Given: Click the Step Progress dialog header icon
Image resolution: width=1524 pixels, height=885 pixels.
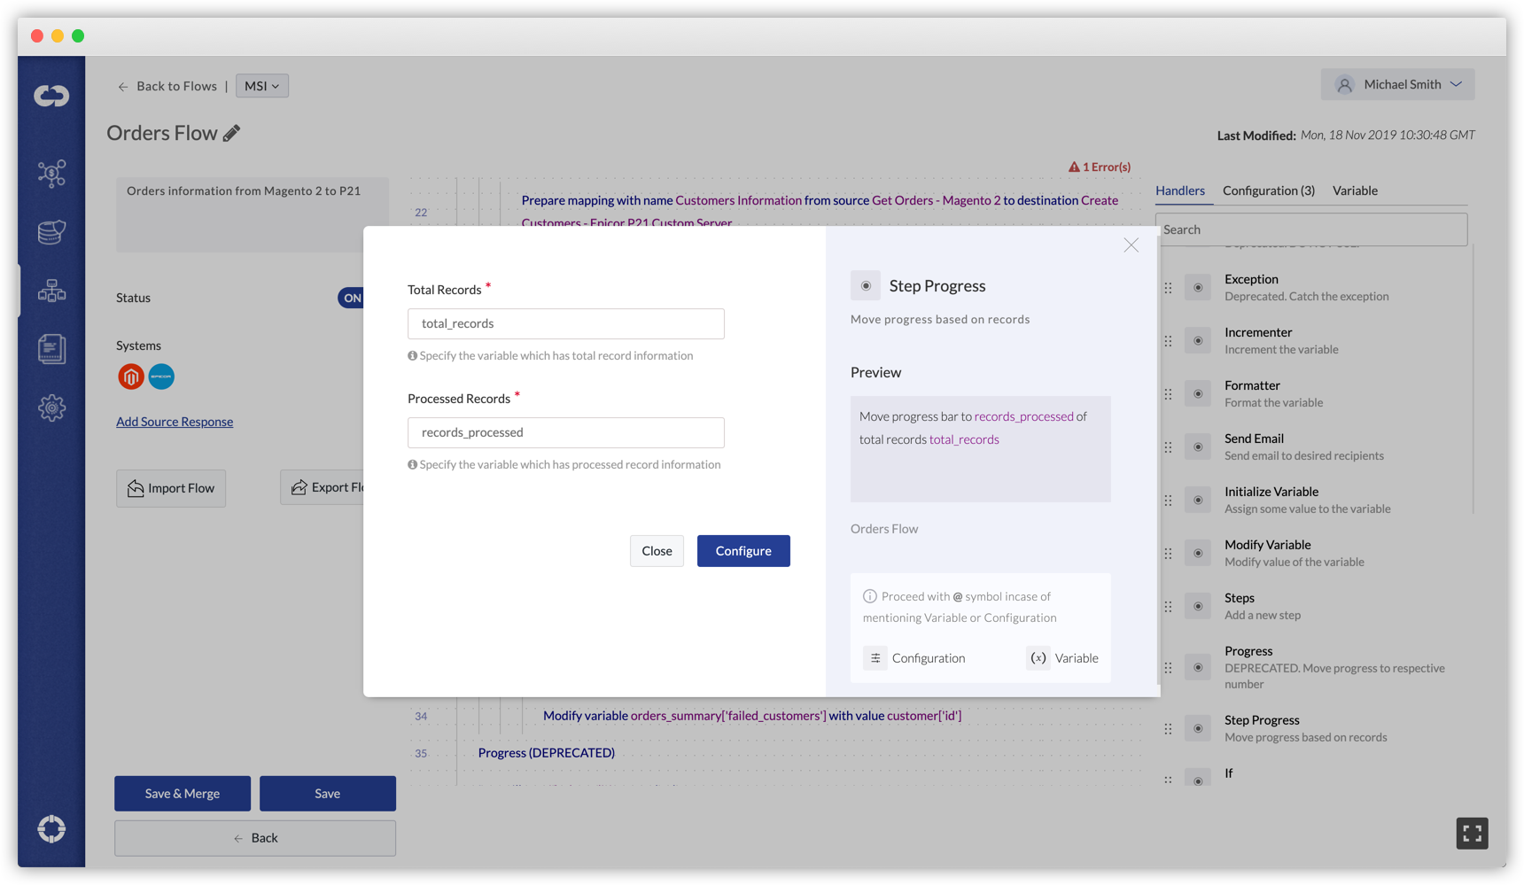Looking at the screenshot, I should [866, 285].
